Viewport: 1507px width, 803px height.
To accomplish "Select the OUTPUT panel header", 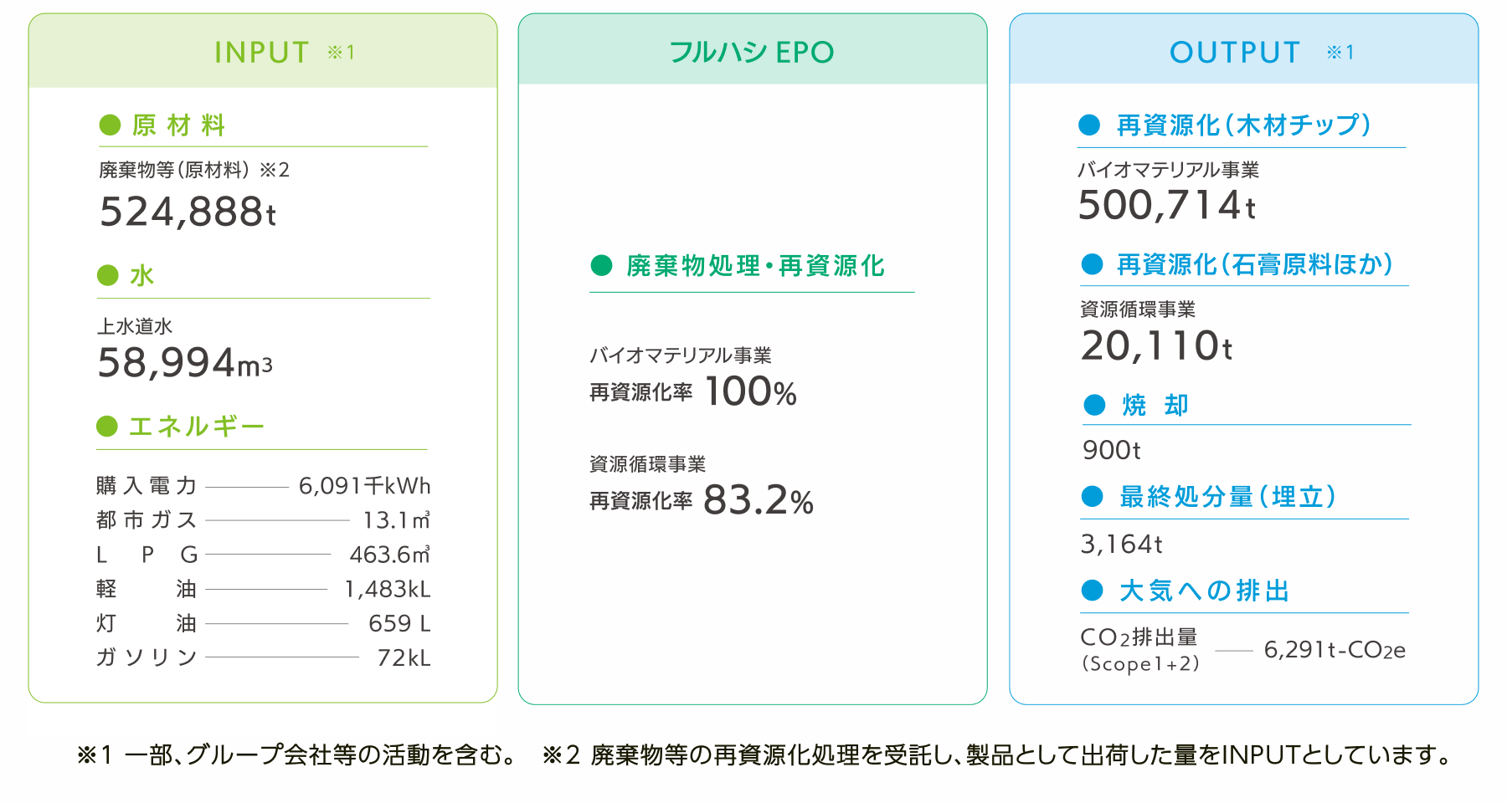I will click(x=1243, y=52).
